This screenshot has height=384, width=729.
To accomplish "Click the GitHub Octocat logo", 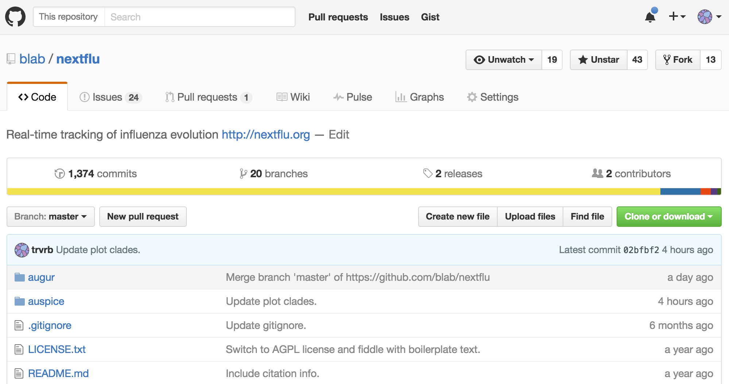I will [x=15, y=17].
